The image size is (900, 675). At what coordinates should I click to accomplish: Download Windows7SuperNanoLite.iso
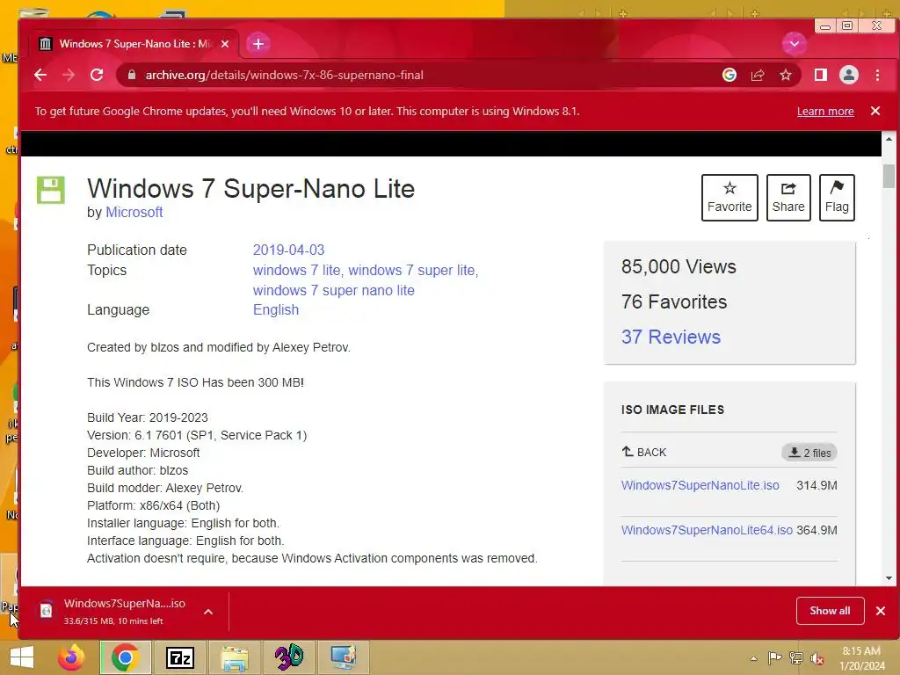click(x=700, y=485)
